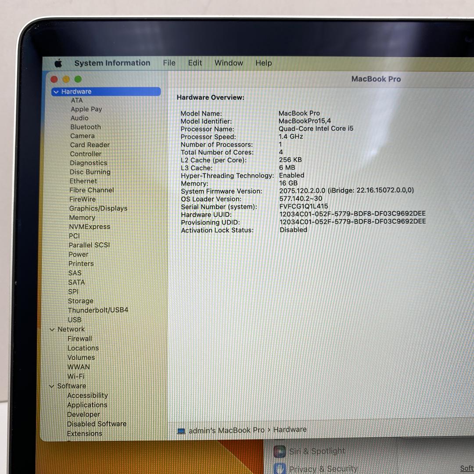Click the laptop icon in the path bar

(x=181, y=431)
